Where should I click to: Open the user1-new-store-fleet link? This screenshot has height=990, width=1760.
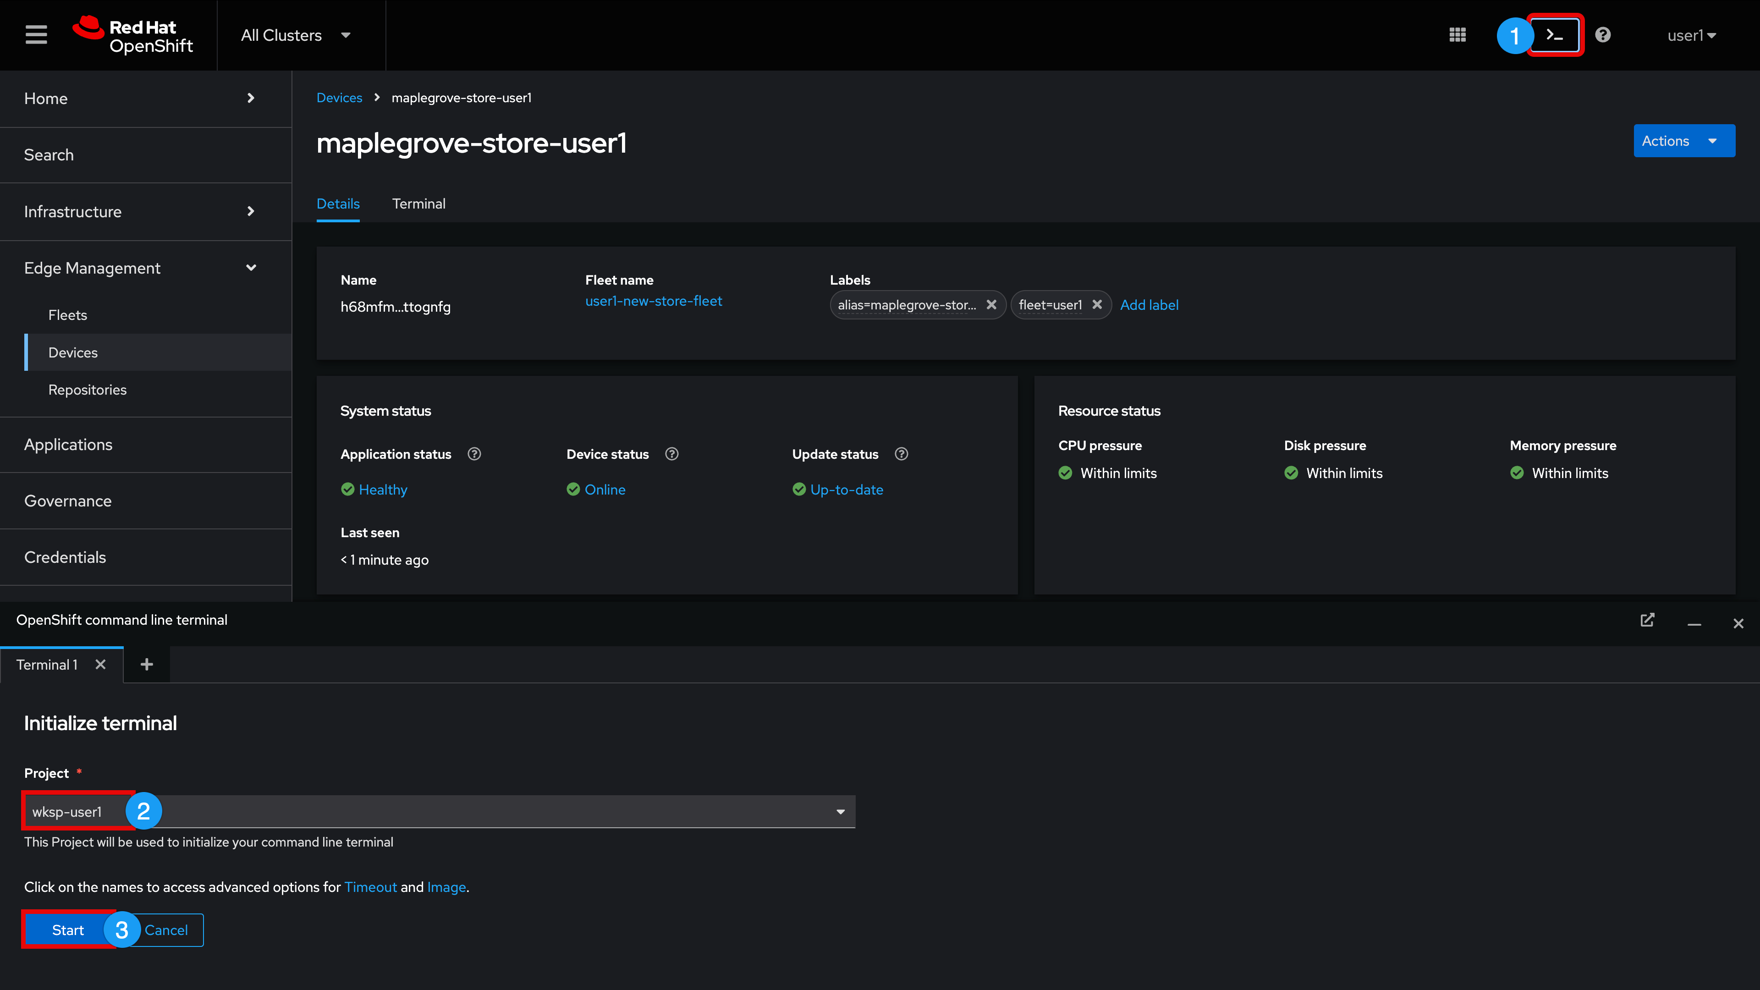click(653, 301)
